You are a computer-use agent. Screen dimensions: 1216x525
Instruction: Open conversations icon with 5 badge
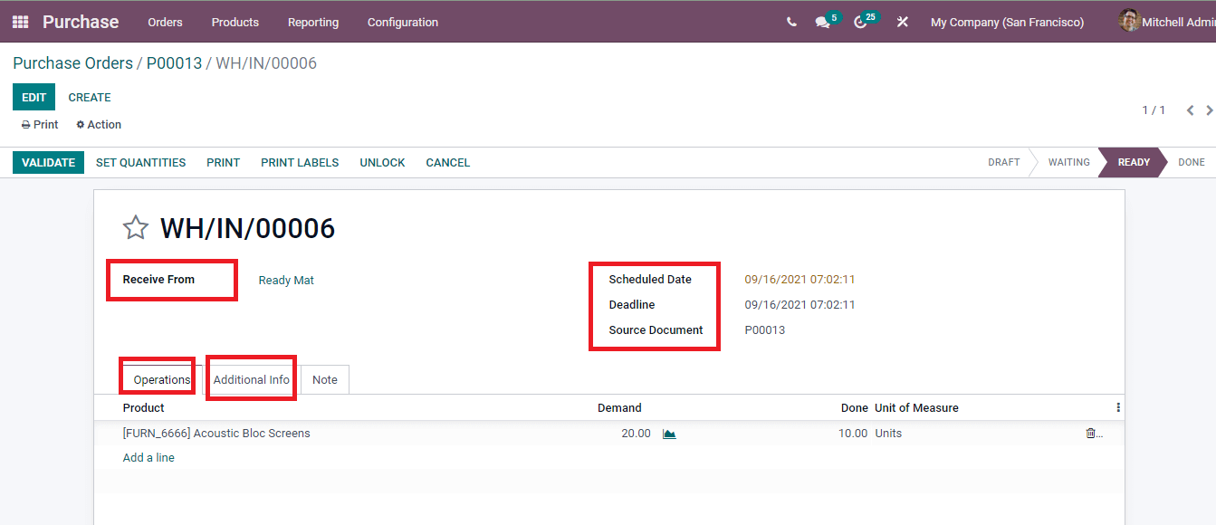point(827,21)
